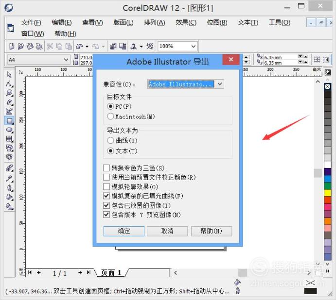Click the Copy icon

[59, 46]
